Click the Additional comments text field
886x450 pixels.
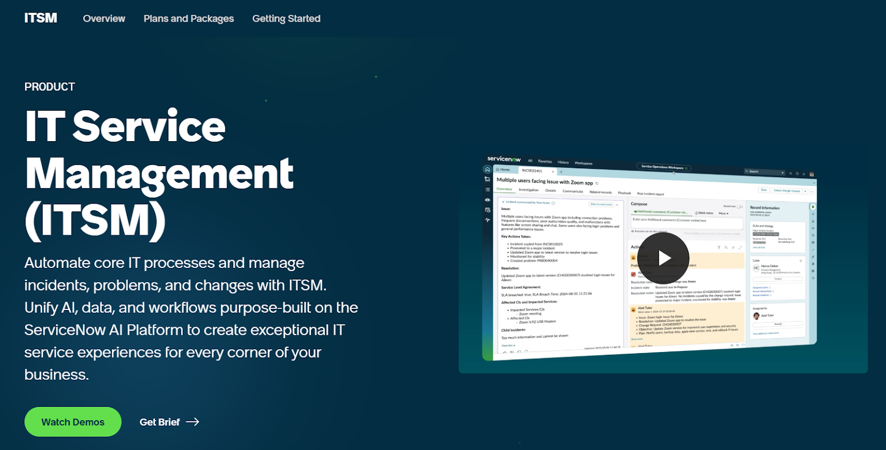687,222
